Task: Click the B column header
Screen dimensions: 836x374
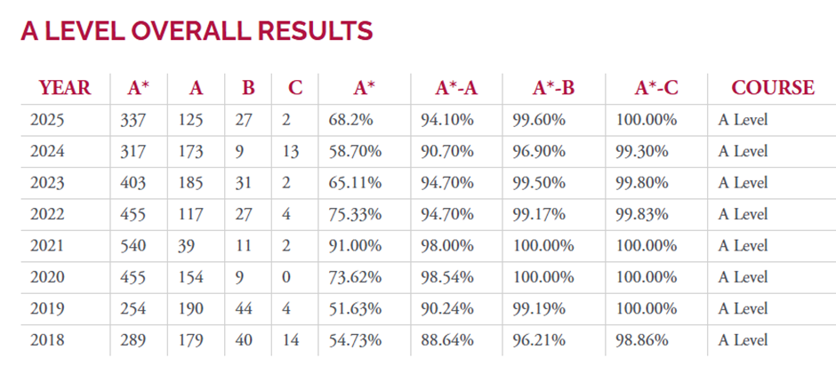Action: pos(248,88)
